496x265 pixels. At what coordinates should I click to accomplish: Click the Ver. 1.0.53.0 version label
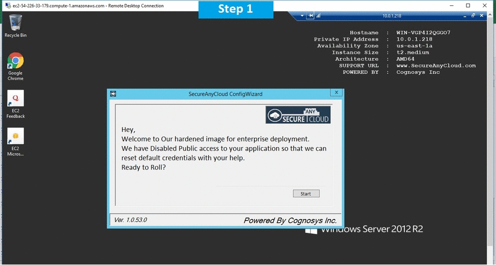pyautogui.click(x=130, y=220)
